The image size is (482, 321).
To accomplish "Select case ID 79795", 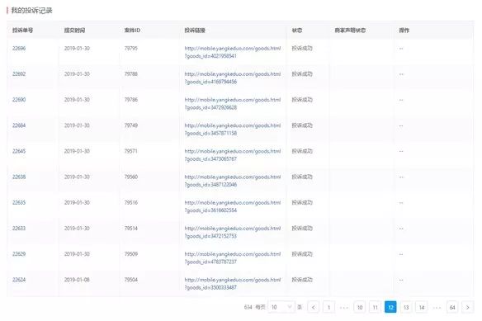I will (x=131, y=48).
